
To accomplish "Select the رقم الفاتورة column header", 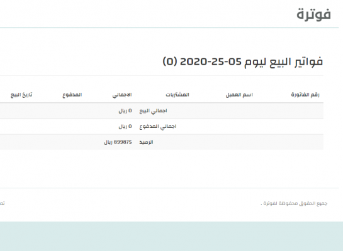I will 305,95.
